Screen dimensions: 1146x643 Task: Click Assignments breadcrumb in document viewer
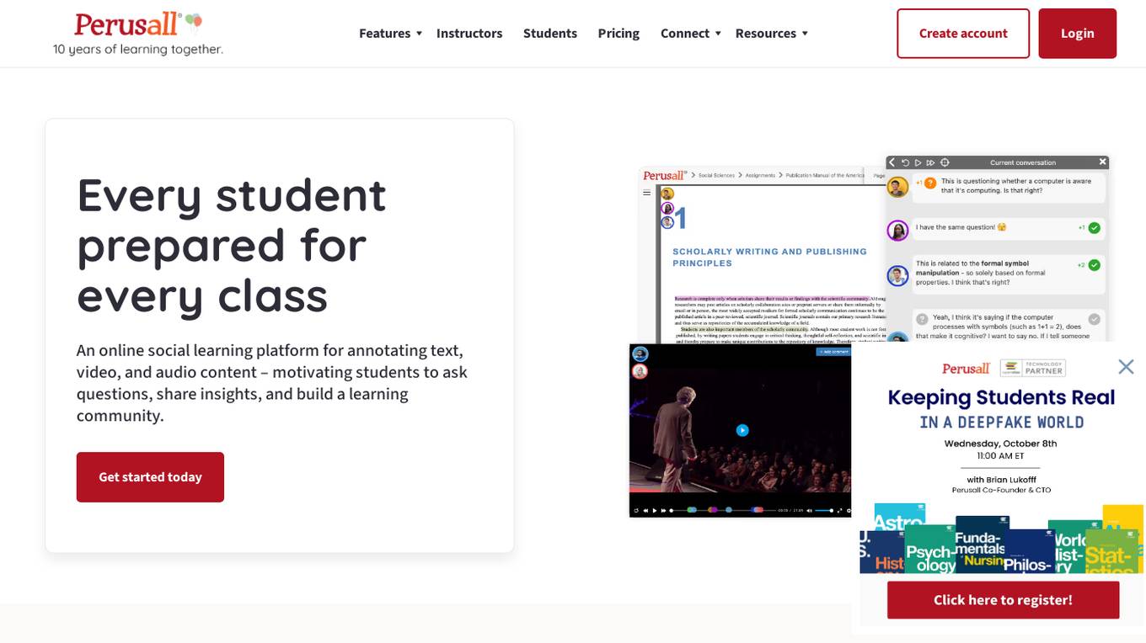pos(761,175)
